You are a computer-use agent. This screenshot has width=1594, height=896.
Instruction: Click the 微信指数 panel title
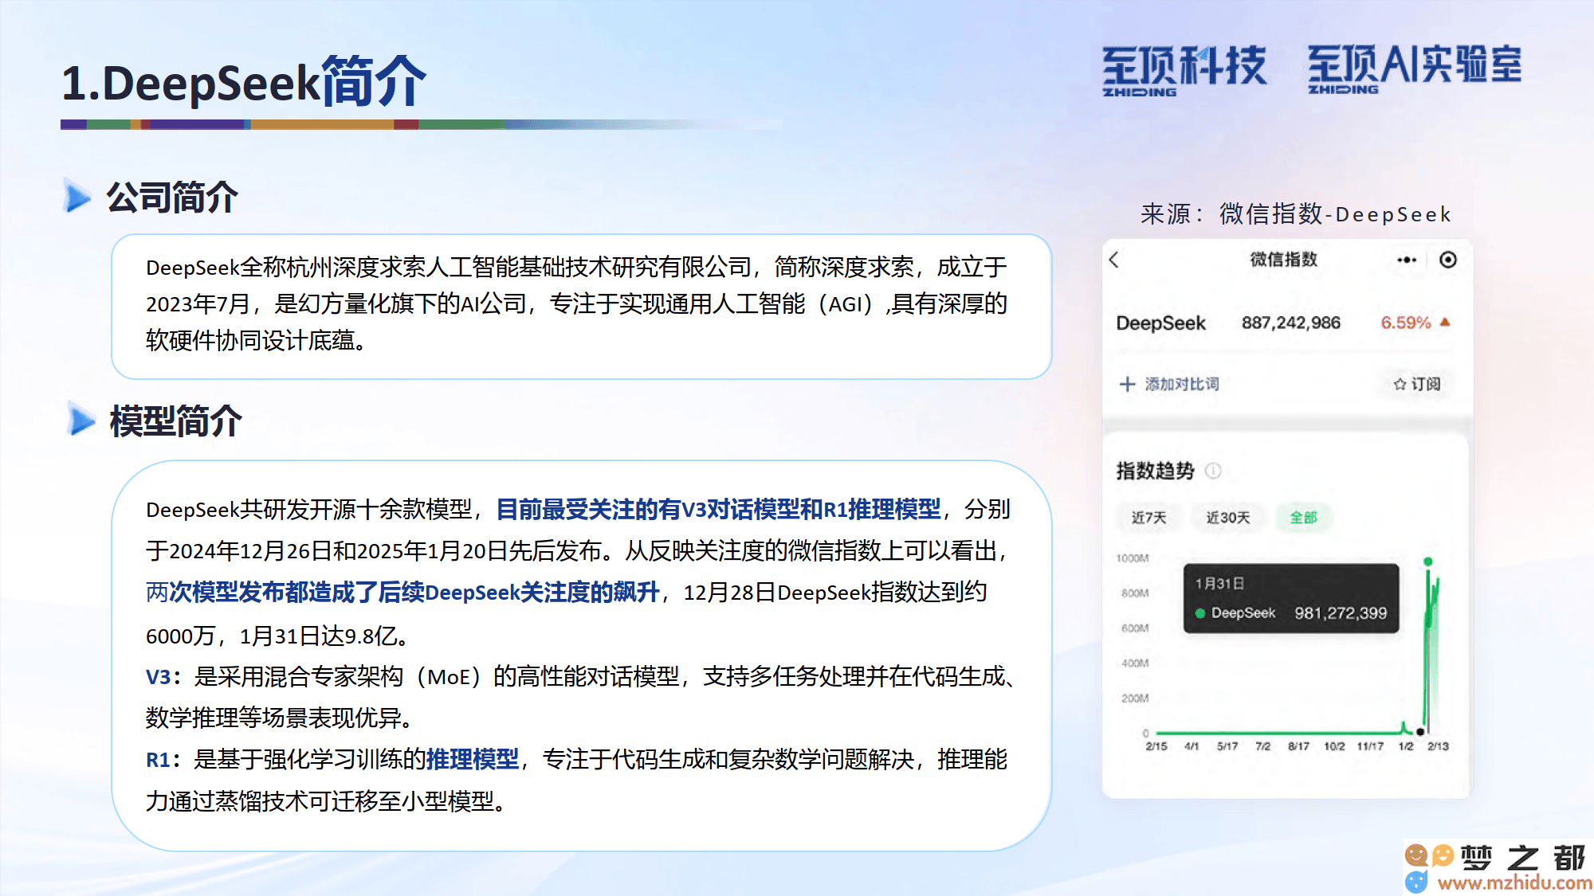coord(1283,260)
